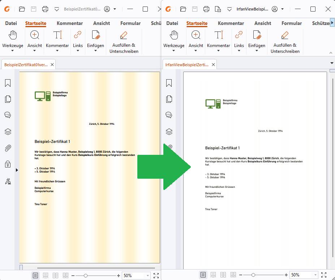Screen dimensions: 335x280
Task: Open 50% zoom dropdown in right window
Action: pyautogui.click(x=315, y=275)
